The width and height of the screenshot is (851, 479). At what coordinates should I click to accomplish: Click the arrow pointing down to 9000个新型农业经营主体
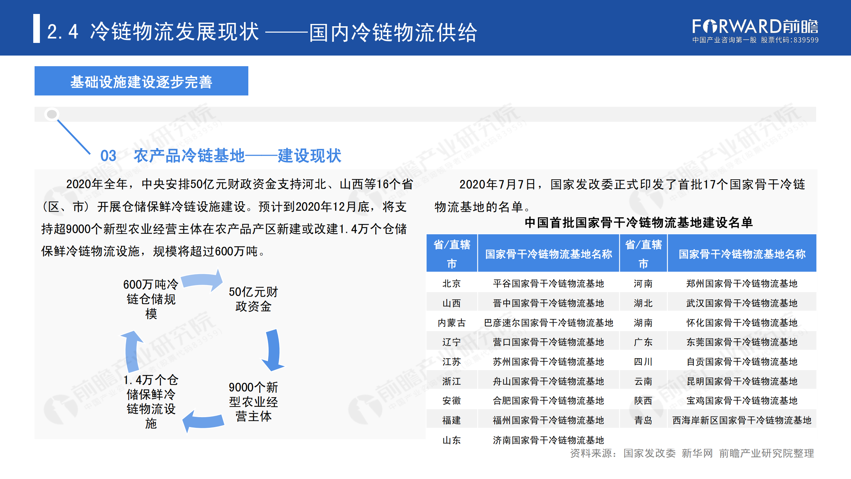click(x=273, y=350)
